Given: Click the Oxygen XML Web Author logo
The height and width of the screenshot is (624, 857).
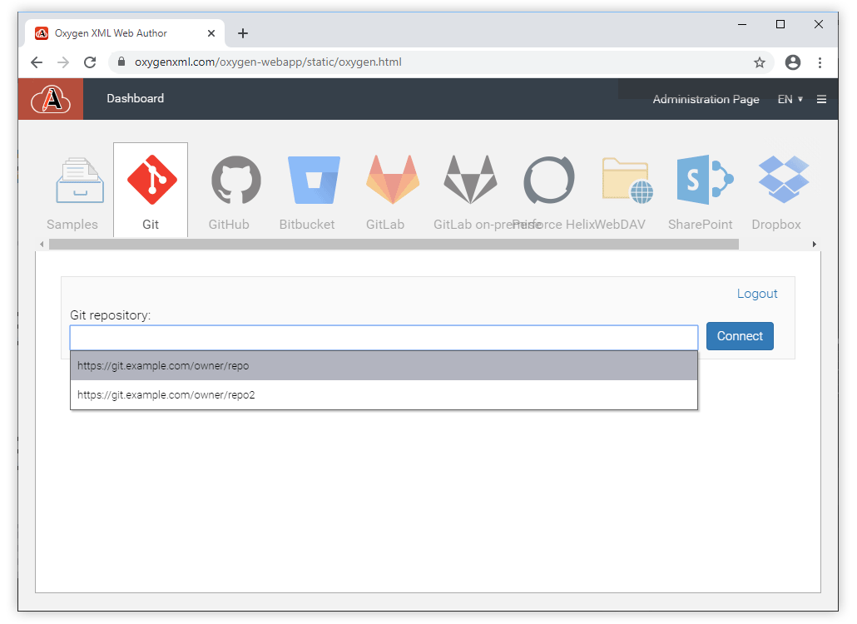Looking at the screenshot, I should point(51,99).
